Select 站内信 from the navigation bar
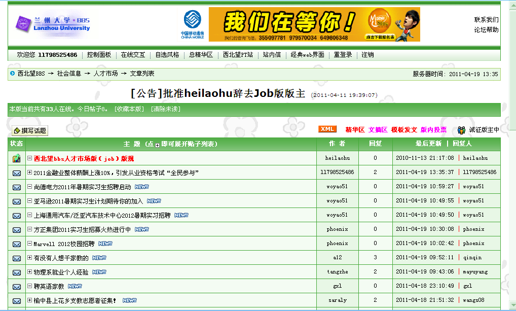Image resolution: width=516 pixels, height=311 pixels. click(x=272, y=55)
